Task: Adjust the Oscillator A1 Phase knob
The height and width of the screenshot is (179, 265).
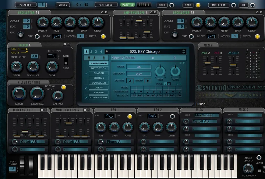Action: tap(56, 22)
